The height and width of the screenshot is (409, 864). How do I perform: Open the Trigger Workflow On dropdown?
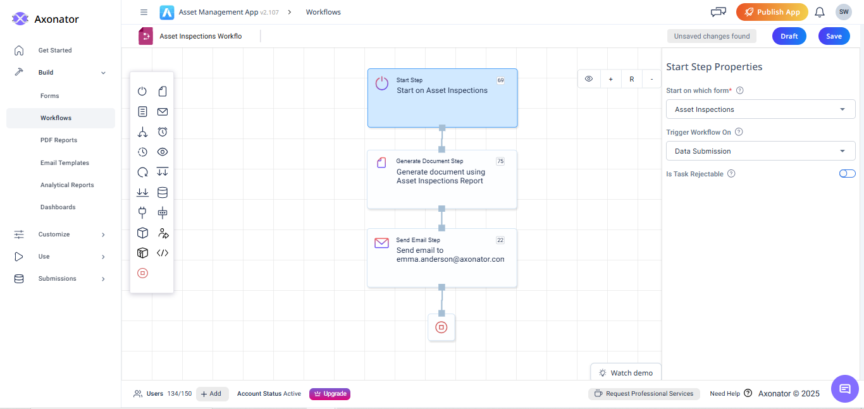click(760, 150)
